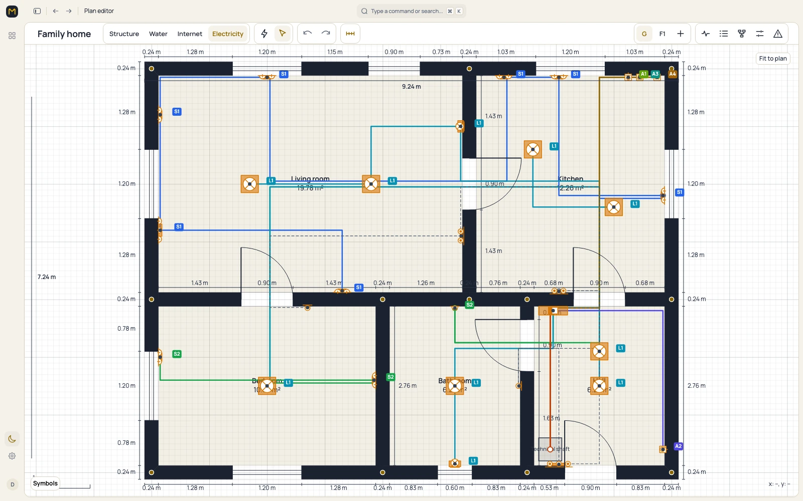Viewport: 803px width, 501px height.
Task: Select ground floor G
Action: (644, 34)
